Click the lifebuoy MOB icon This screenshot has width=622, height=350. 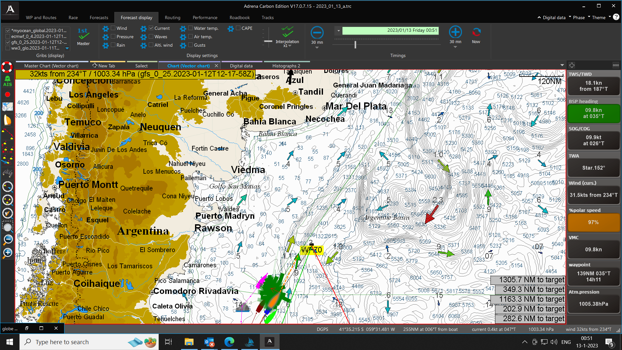click(x=7, y=67)
